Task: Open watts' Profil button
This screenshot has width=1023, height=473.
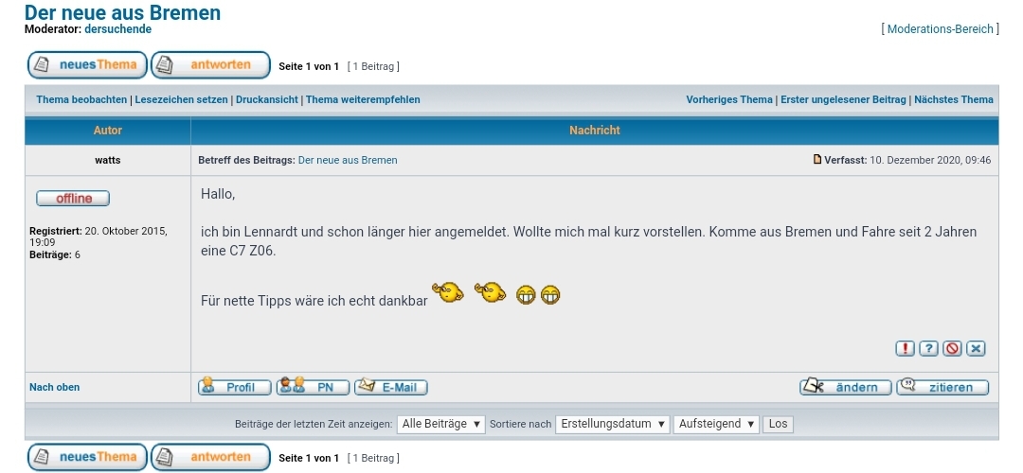Action: (235, 387)
